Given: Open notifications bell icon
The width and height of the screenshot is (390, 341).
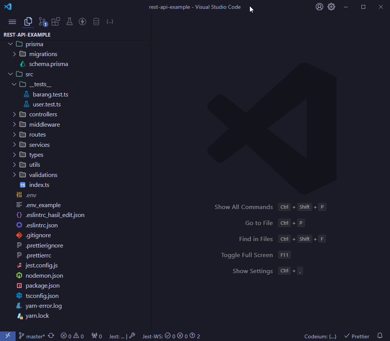Looking at the screenshot, I should (380, 336).
